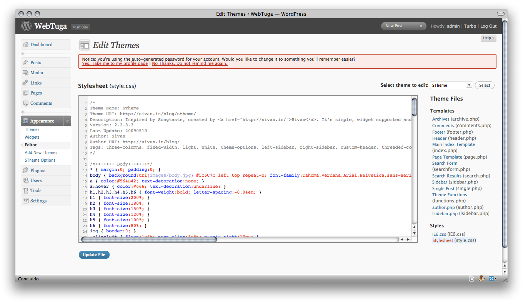
Task: Click the code editor horizontal scrollbar thumb
Action: [149, 239]
